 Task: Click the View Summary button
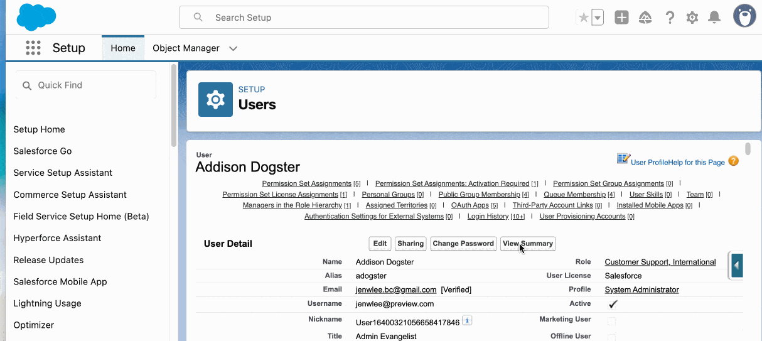528,244
